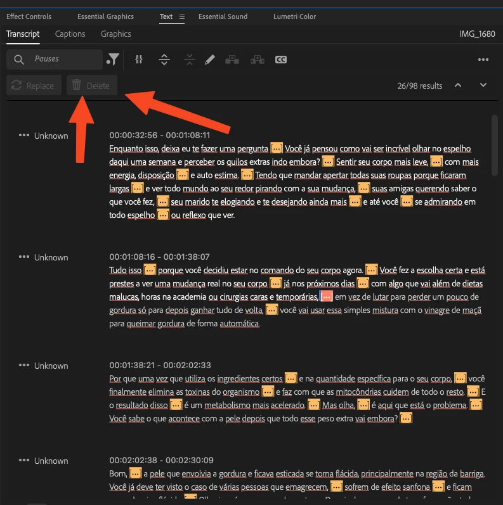Open speaker menu for 00:01:08:16 segment
503x505 pixels.
(x=24, y=257)
